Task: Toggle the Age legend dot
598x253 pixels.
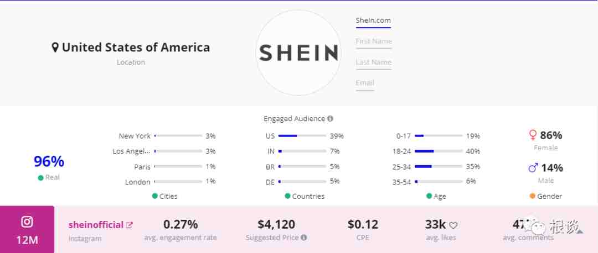Action: [x=429, y=196]
